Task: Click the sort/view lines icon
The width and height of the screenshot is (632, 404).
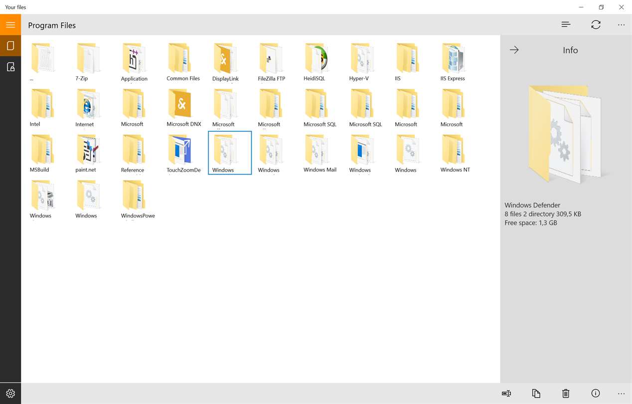Action: 566,24
